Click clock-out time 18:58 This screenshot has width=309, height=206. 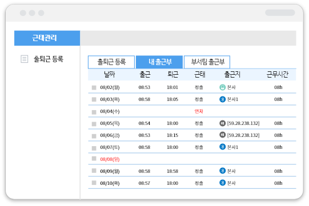(x=172, y=171)
